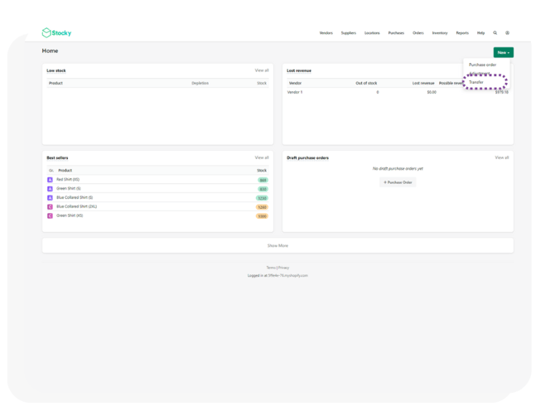Open search via magnifying glass icon
The image size is (555, 416).
pos(495,33)
